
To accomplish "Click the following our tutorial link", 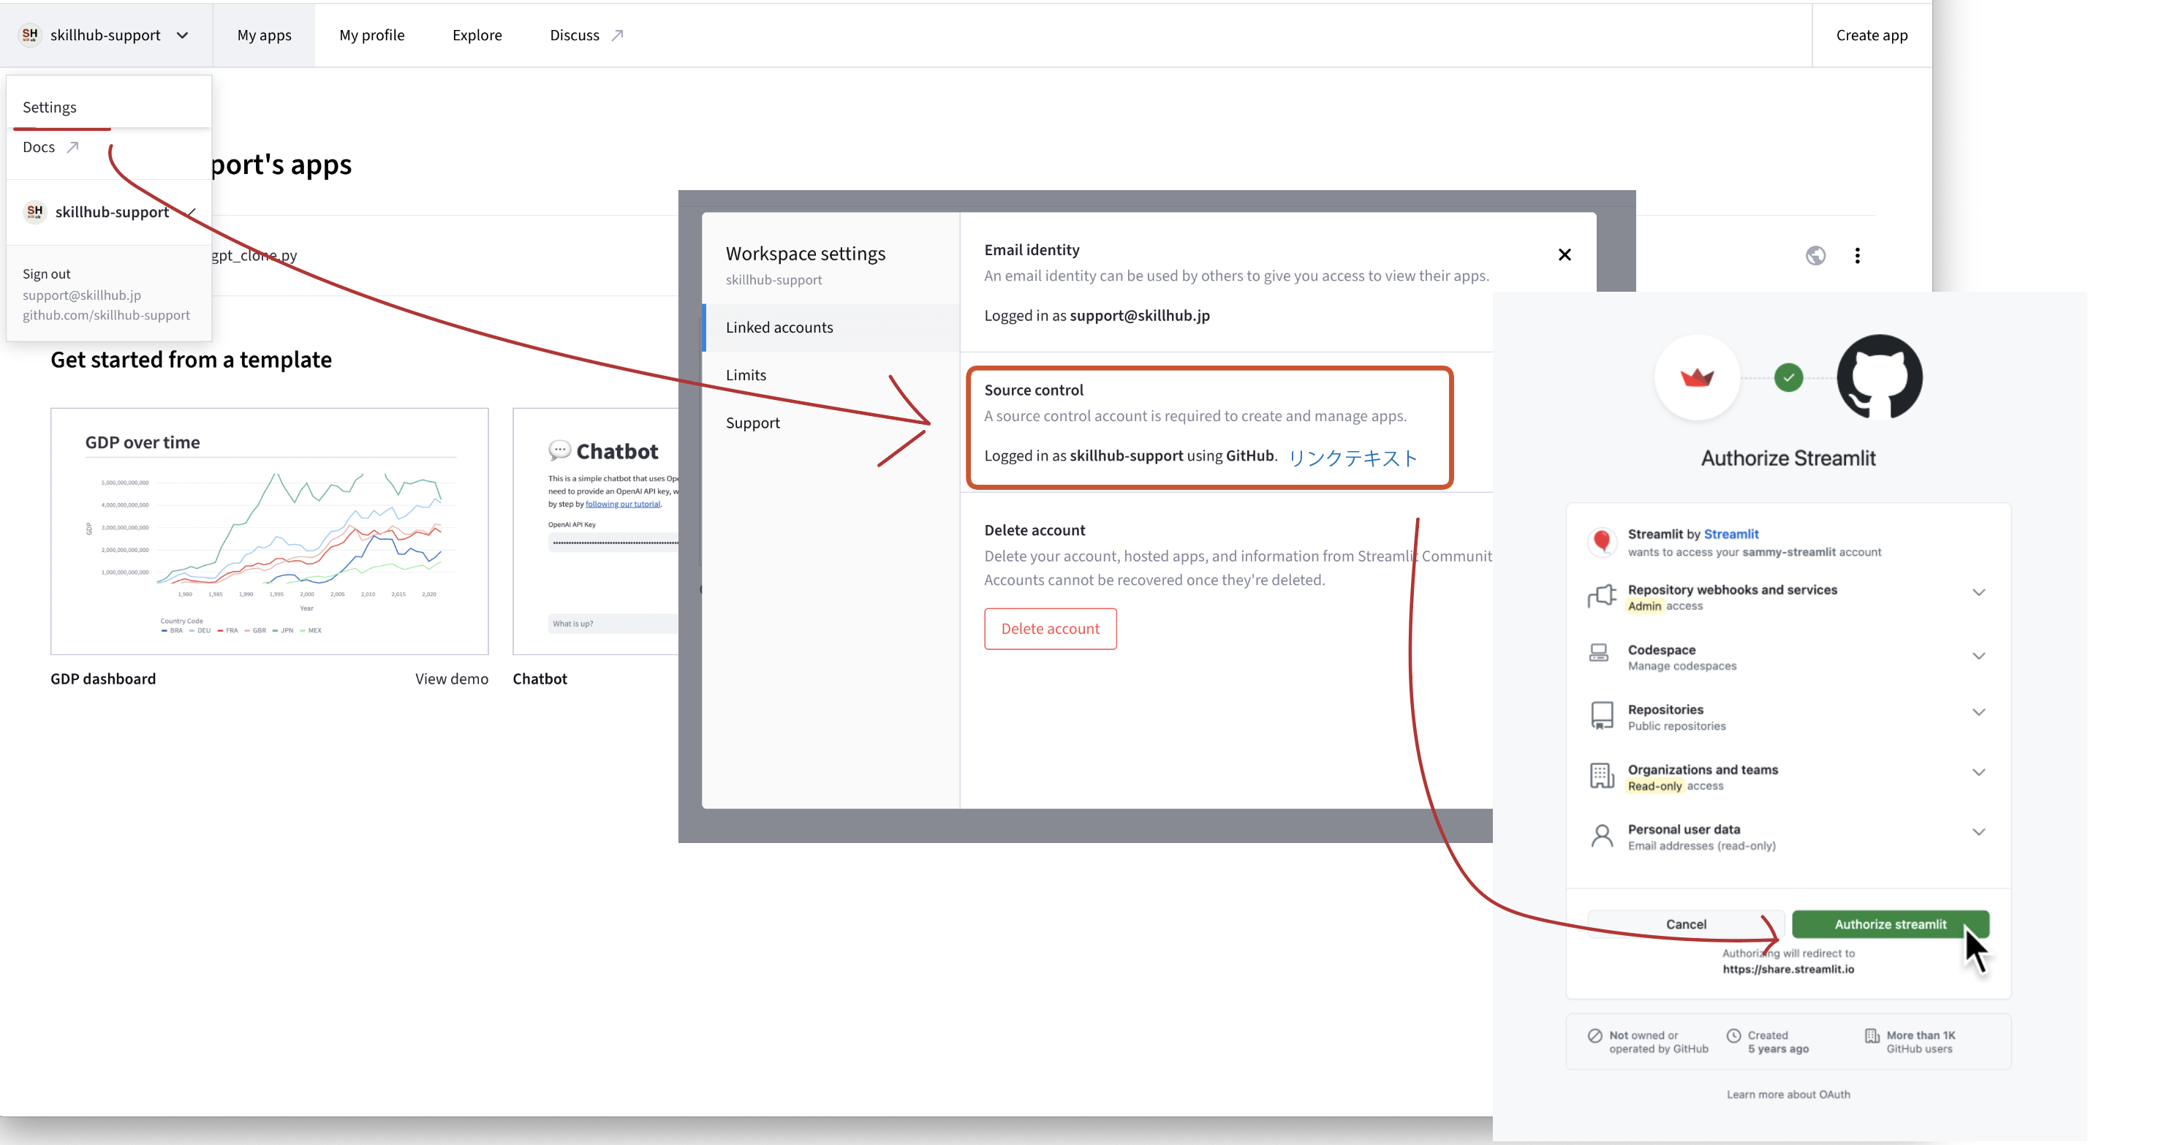I will 622,504.
